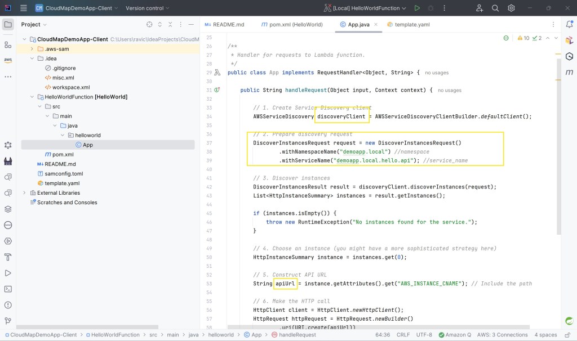Click Select Opened File target icon
Screen dimensions: 577x341
149,24
